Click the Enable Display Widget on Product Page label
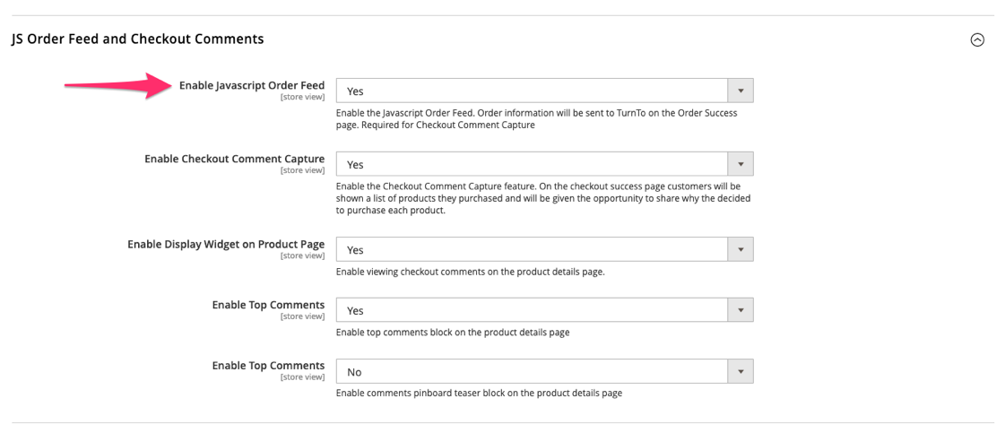Image resolution: width=1005 pixels, height=433 pixels. (226, 245)
